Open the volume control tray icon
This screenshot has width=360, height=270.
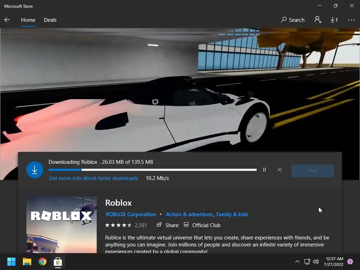(x=316, y=262)
